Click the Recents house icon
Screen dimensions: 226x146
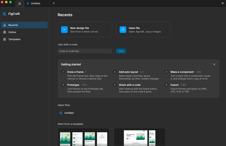[5, 25]
